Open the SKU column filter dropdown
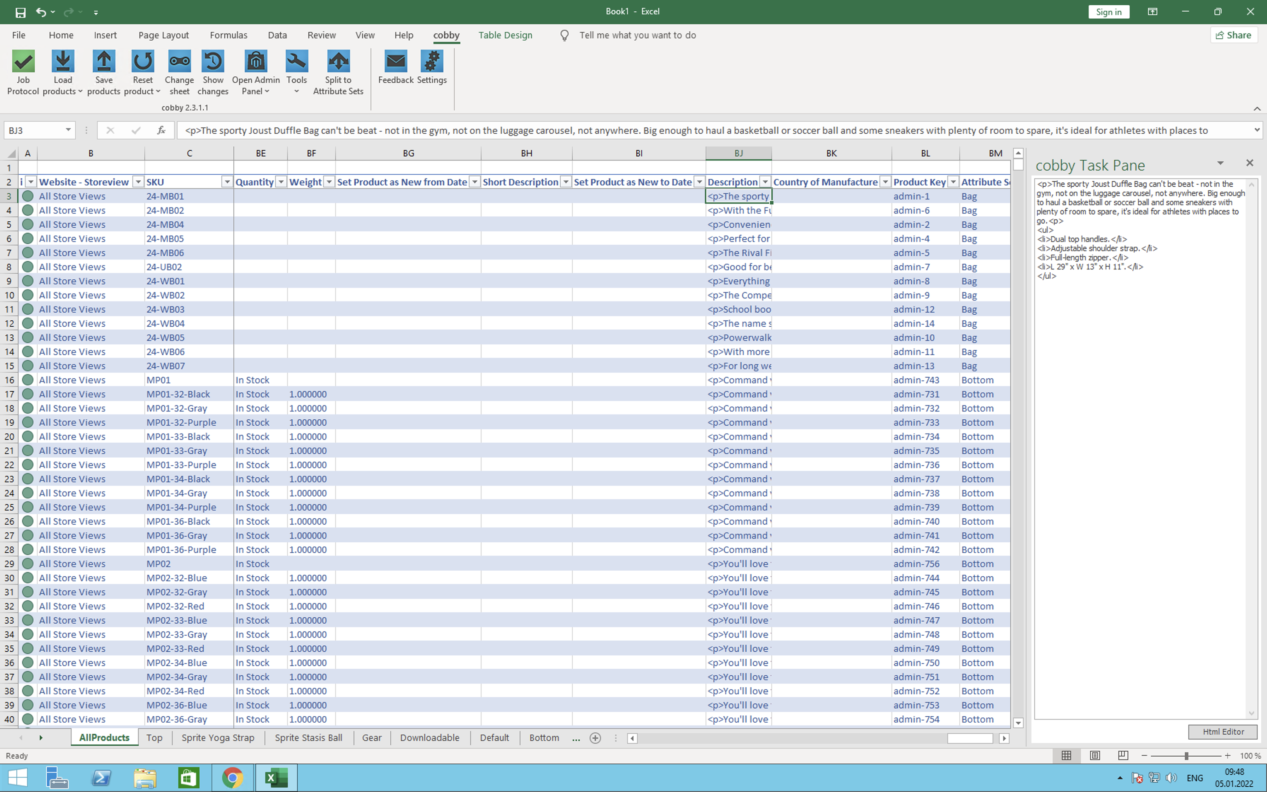This screenshot has height=792, width=1267. 227,182
